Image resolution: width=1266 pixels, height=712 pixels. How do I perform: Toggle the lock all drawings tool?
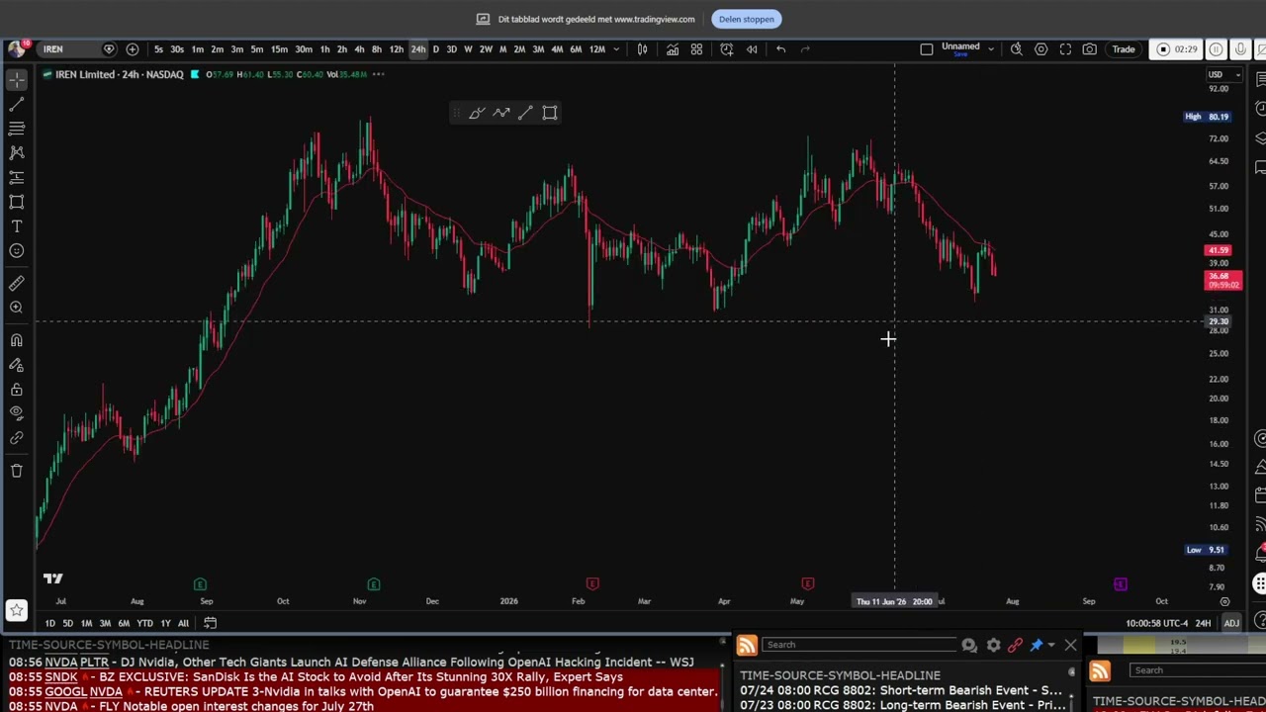(17, 390)
